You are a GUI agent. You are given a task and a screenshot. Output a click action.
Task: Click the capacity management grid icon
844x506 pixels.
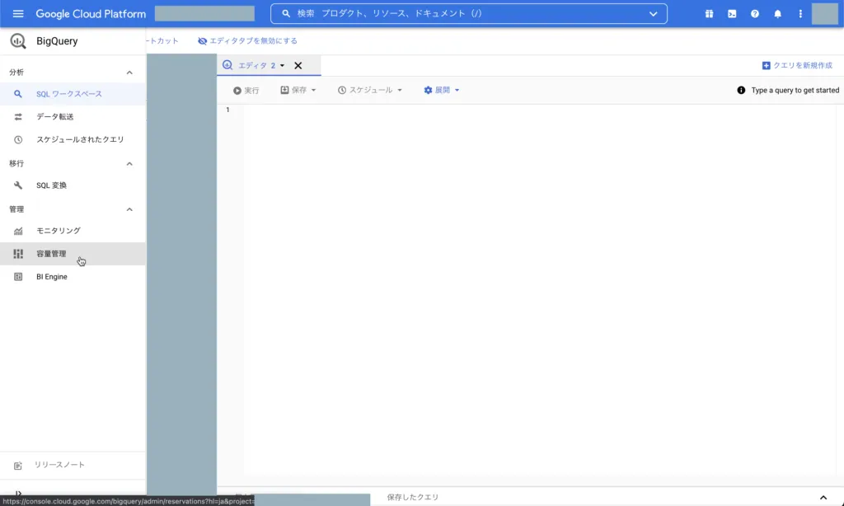18,254
